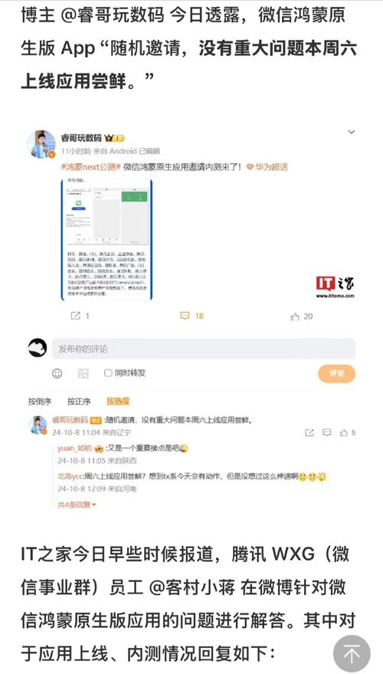This screenshot has width=383, height=674.
Task: Click the orange 评论 submit button
Action: [x=336, y=373]
